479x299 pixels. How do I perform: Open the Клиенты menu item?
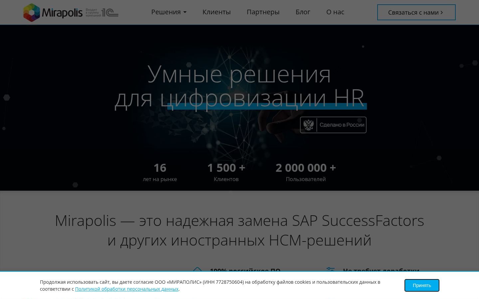[x=217, y=12]
